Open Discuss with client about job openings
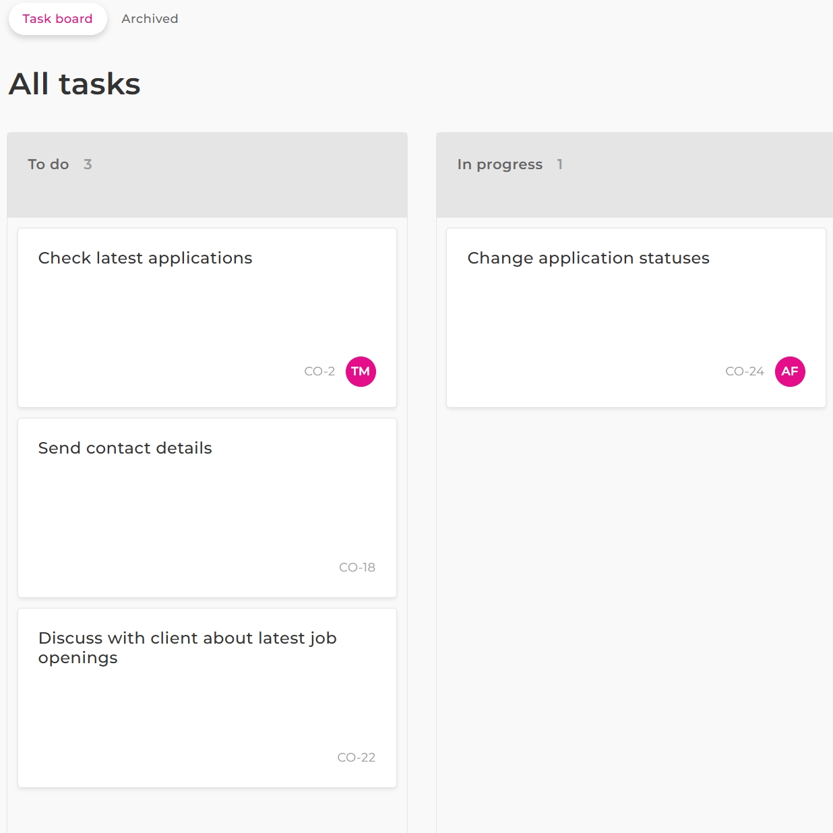Image resolution: width=833 pixels, height=833 pixels. pos(187,647)
